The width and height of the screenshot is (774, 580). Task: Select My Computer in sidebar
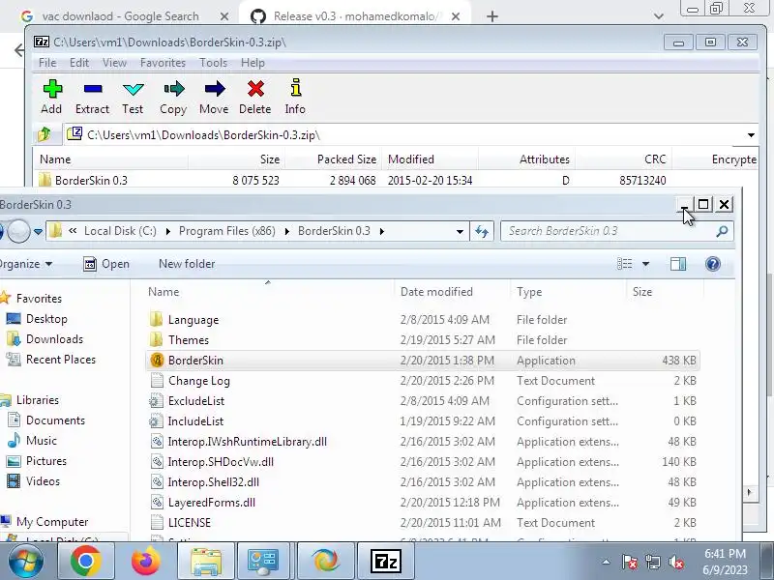point(45,521)
